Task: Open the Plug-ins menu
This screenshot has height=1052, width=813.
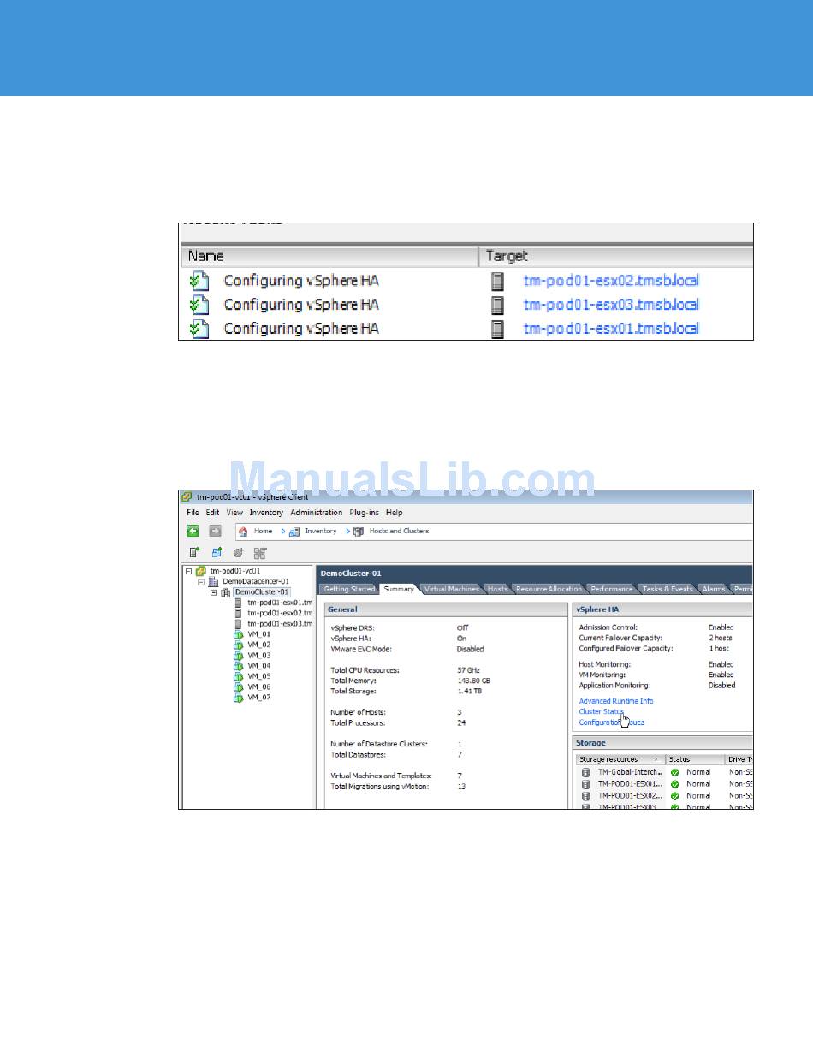Action: (365, 513)
